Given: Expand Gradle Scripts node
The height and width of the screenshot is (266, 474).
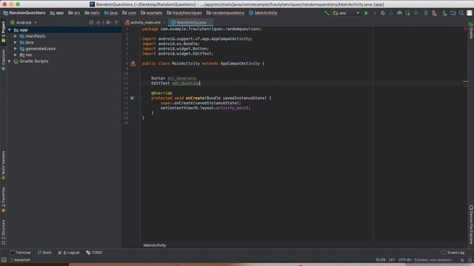Looking at the screenshot, I should (10, 61).
